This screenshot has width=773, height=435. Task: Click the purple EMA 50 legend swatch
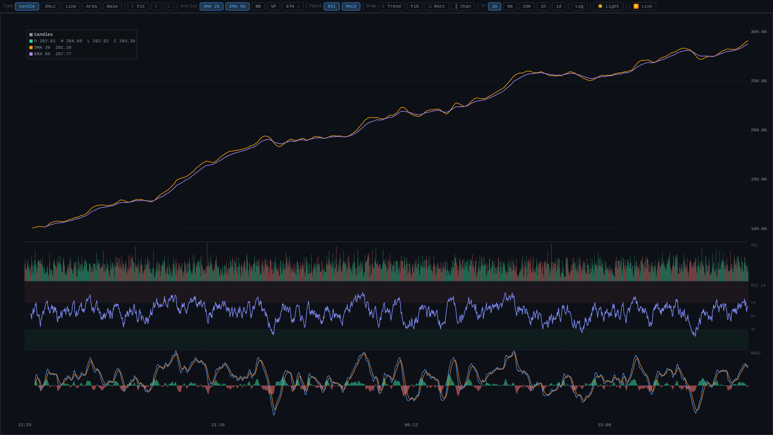click(31, 54)
